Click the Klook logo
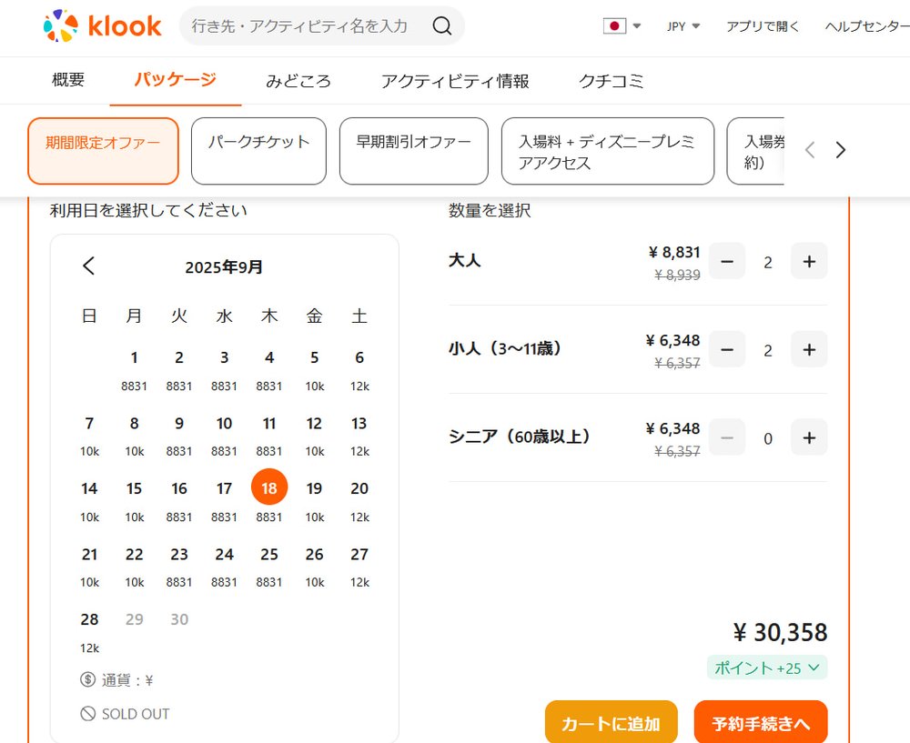This screenshot has height=743, width=910. [x=100, y=25]
